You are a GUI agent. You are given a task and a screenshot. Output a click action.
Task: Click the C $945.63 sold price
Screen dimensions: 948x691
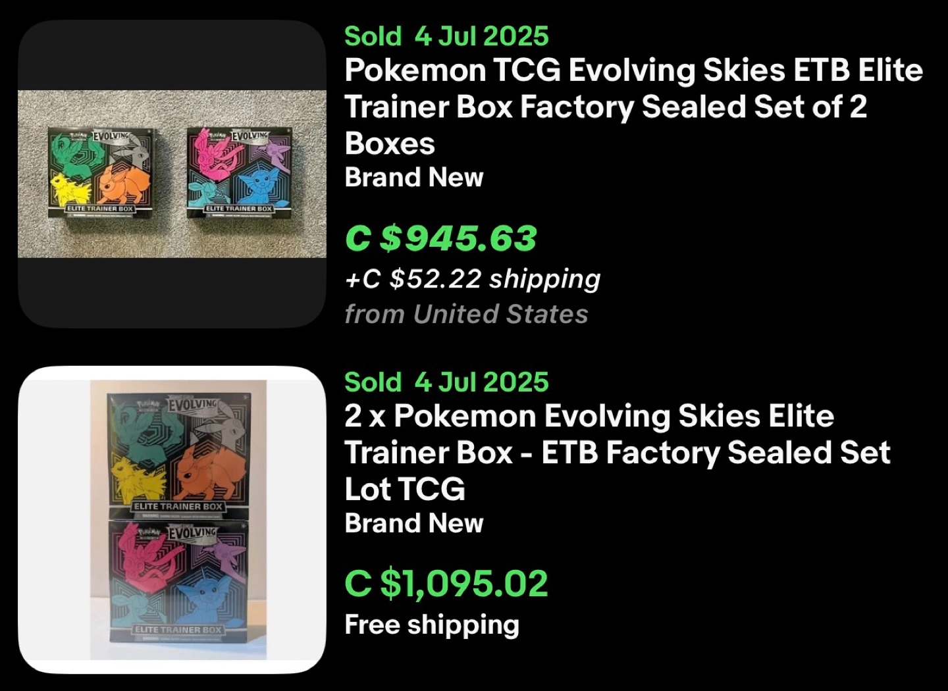click(x=441, y=238)
